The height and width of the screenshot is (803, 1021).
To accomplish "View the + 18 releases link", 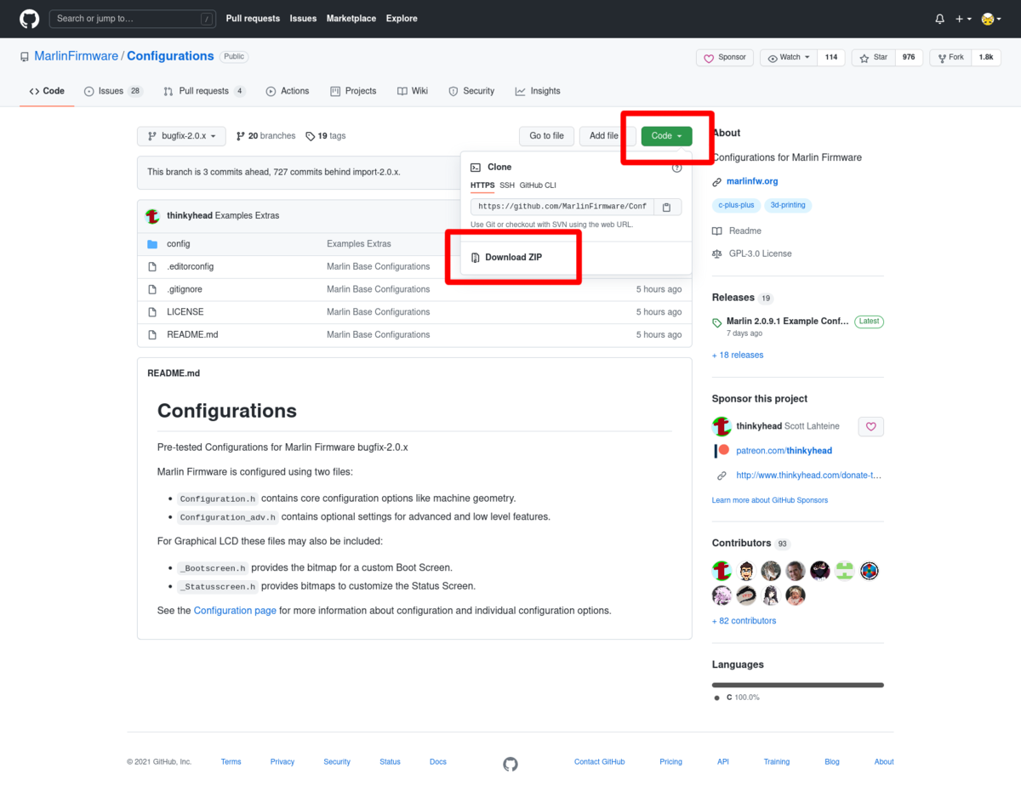I will click(738, 356).
